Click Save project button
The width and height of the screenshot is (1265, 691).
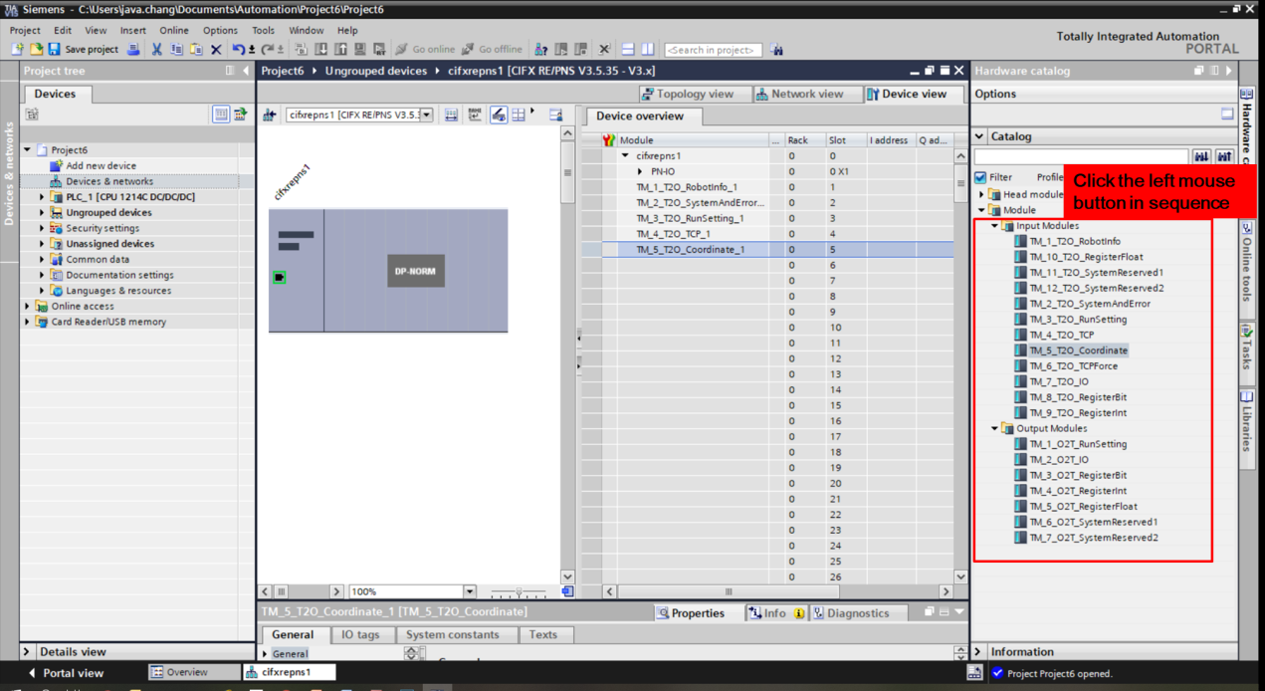[x=83, y=49]
